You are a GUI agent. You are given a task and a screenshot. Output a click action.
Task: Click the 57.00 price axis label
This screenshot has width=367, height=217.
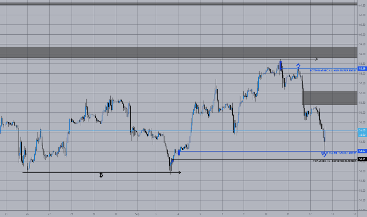coord(362,93)
